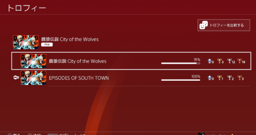Click the 100% progress bar
This screenshot has width=256, height=135.
point(181,80)
